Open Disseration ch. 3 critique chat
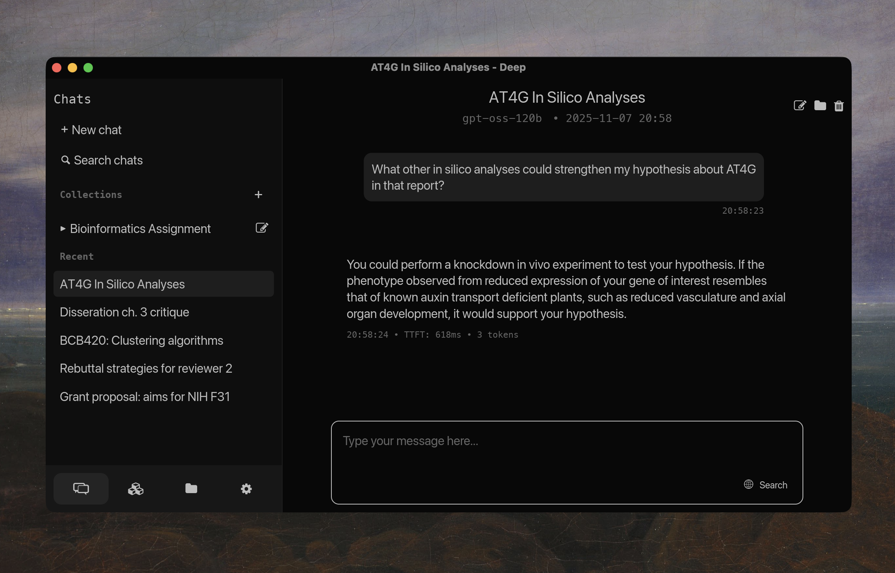895x573 pixels. pyautogui.click(x=124, y=312)
